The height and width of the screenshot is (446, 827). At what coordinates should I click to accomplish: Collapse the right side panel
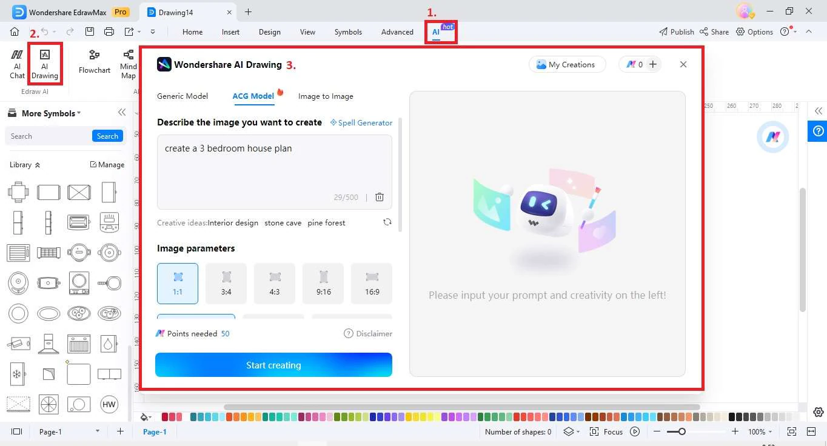(x=819, y=111)
